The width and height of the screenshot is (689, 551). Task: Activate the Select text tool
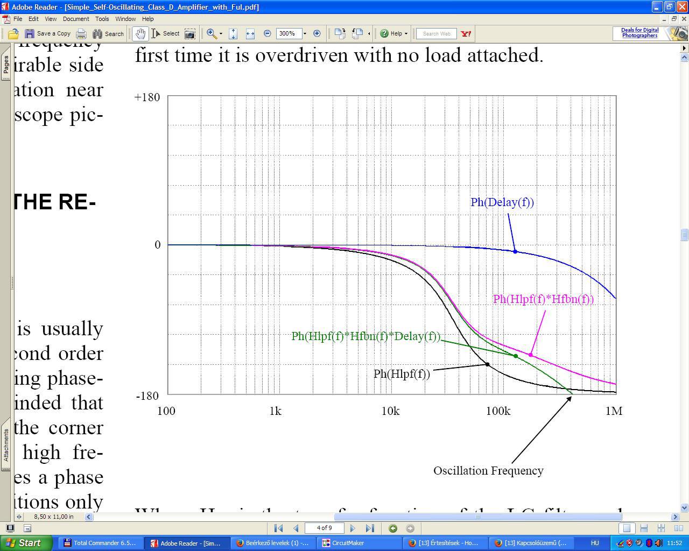165,34
